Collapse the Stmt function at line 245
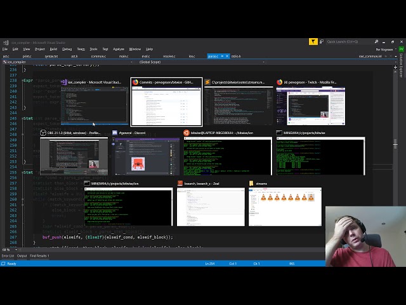406x305 pixels. 23,118
